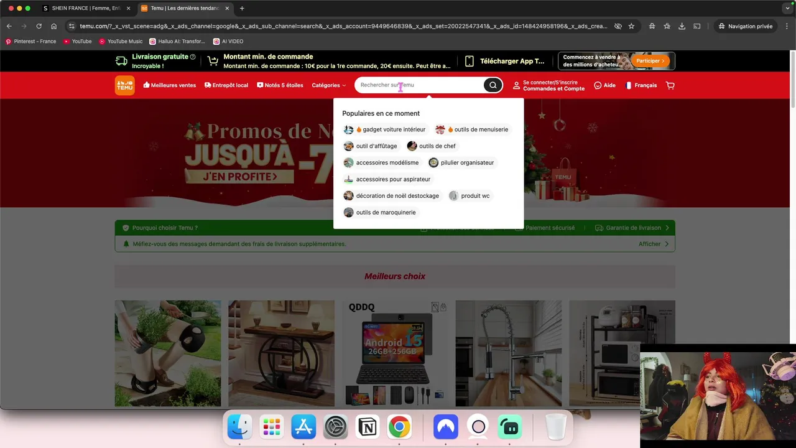Bookmark this page with star
This screenshot has height=448, width=796.
(x=631, y=26)
